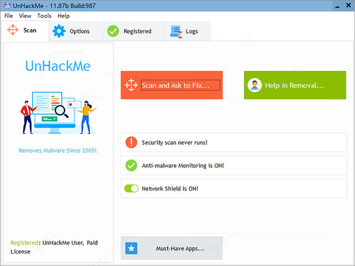Switch to the Scan tab
The height and width of the screenshot is (266, 355).
point(25,31)
